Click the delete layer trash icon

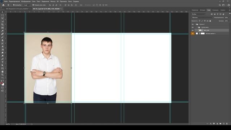227,123
